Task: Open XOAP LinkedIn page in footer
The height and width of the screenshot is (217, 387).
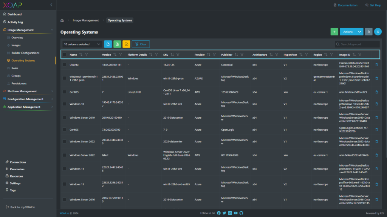Action: click(x=230, y=213)
